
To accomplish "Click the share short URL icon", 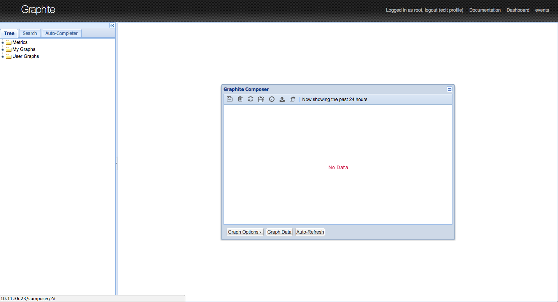I will [292, 99].
